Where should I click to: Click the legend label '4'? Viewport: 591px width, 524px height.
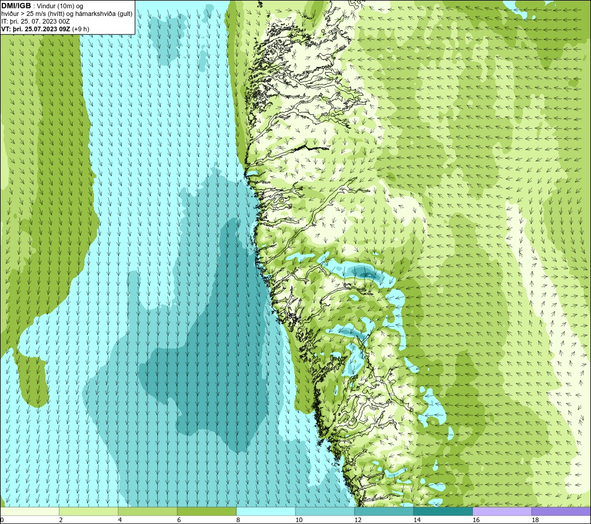[x=120, y=520]
